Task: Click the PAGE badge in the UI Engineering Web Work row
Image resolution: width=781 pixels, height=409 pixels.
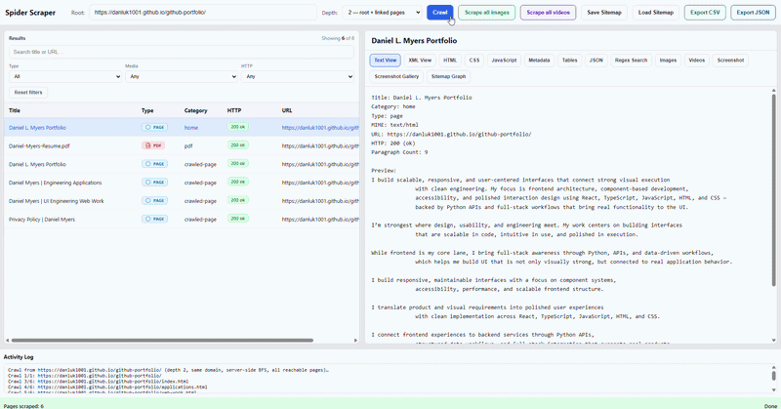Action: [154, 200]
